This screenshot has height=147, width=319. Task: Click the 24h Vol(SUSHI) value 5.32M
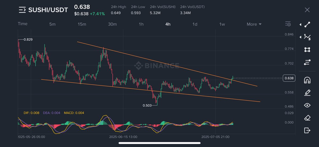pyautogui.click(x=155, y=13)
